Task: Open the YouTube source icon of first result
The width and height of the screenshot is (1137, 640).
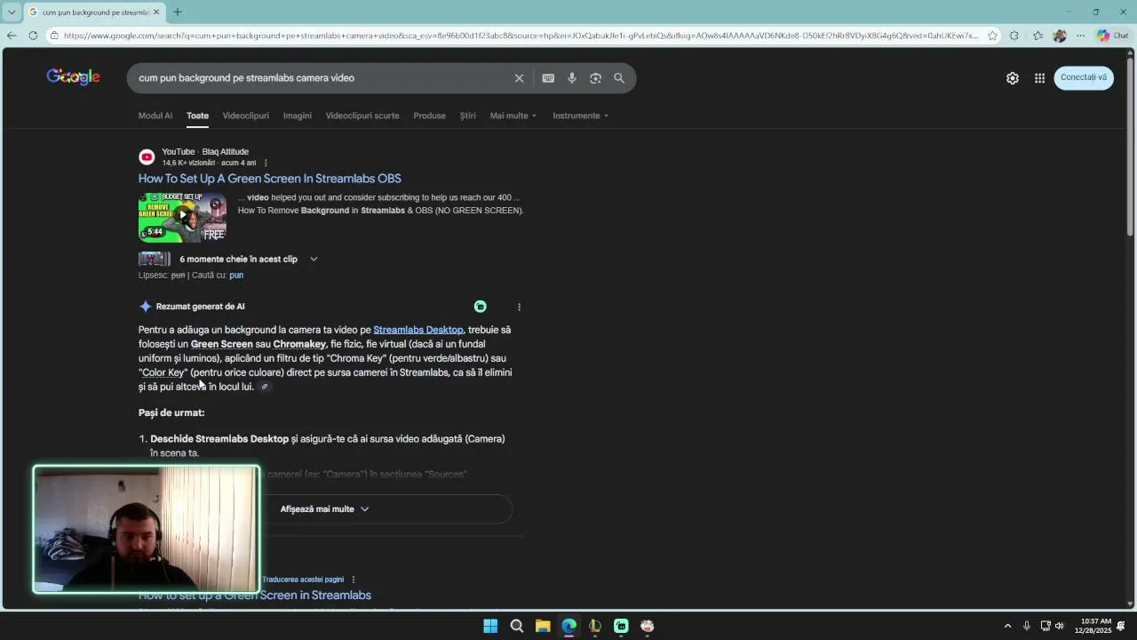Action: tap(147, 157)
